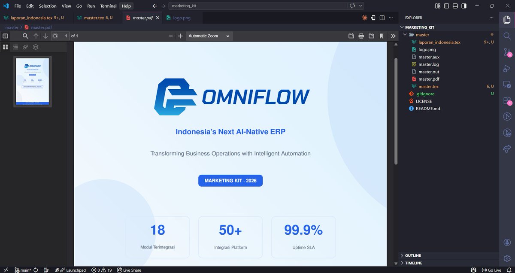Split the editor right
The width and height of the screenshot is (515, 273).
click(382, 18)
